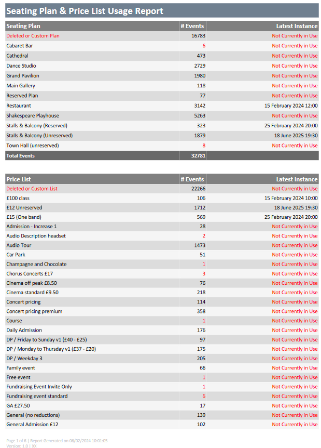Screen dimensions: 321x448
Task: Click Champagne and Chocolate price list
Action: tap(36, 264)
